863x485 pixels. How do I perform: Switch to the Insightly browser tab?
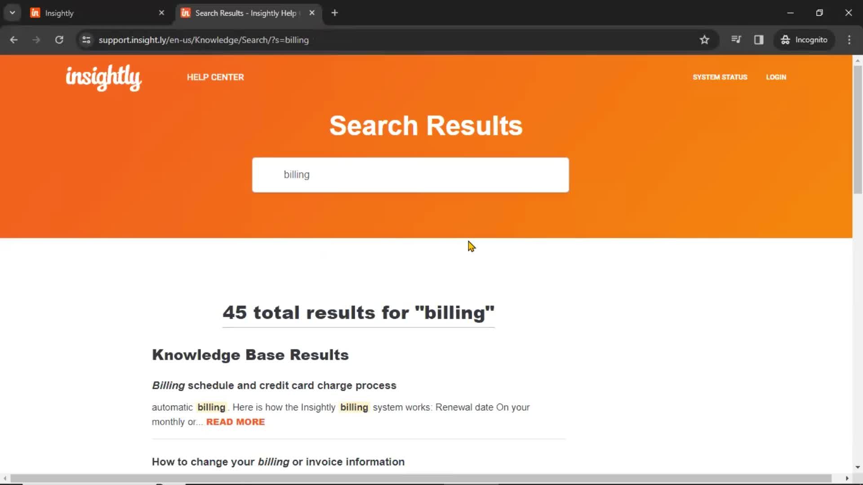(x=97, y=13)
